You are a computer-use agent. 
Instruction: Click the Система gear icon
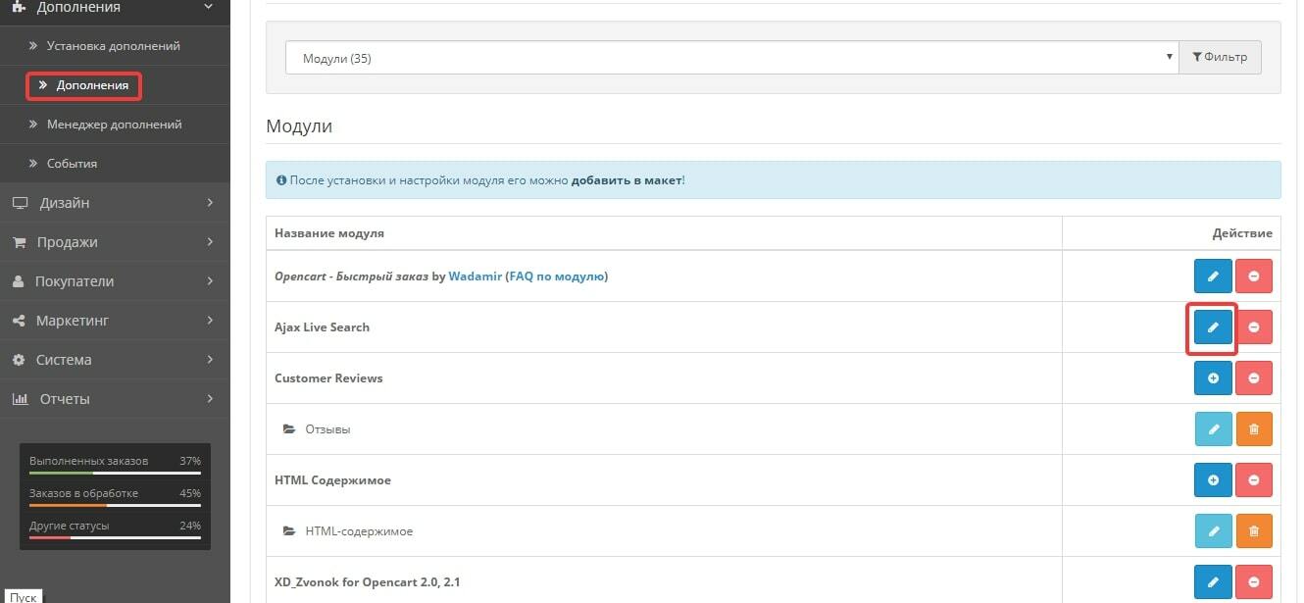pos(19,360)
